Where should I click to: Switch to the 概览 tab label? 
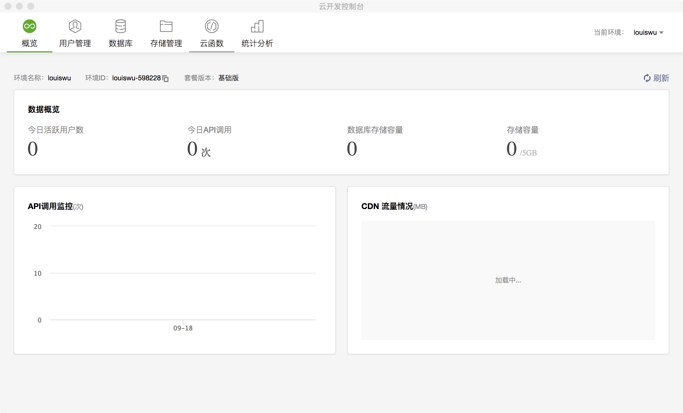click(30, 43)
